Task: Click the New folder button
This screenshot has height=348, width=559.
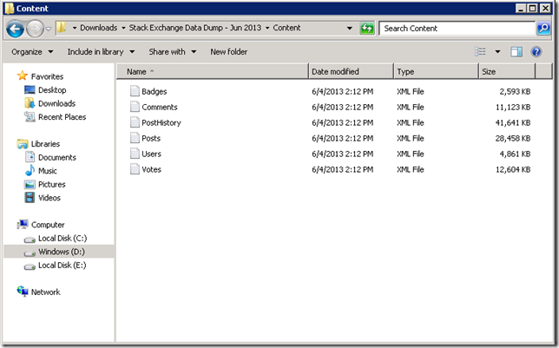Action: (228, 52)
